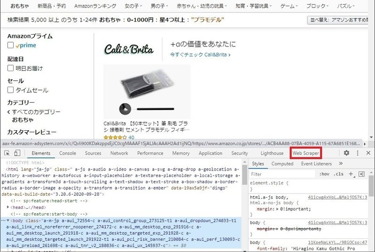Collapse the body element node
375x252 pixels.
pos(8,221)
